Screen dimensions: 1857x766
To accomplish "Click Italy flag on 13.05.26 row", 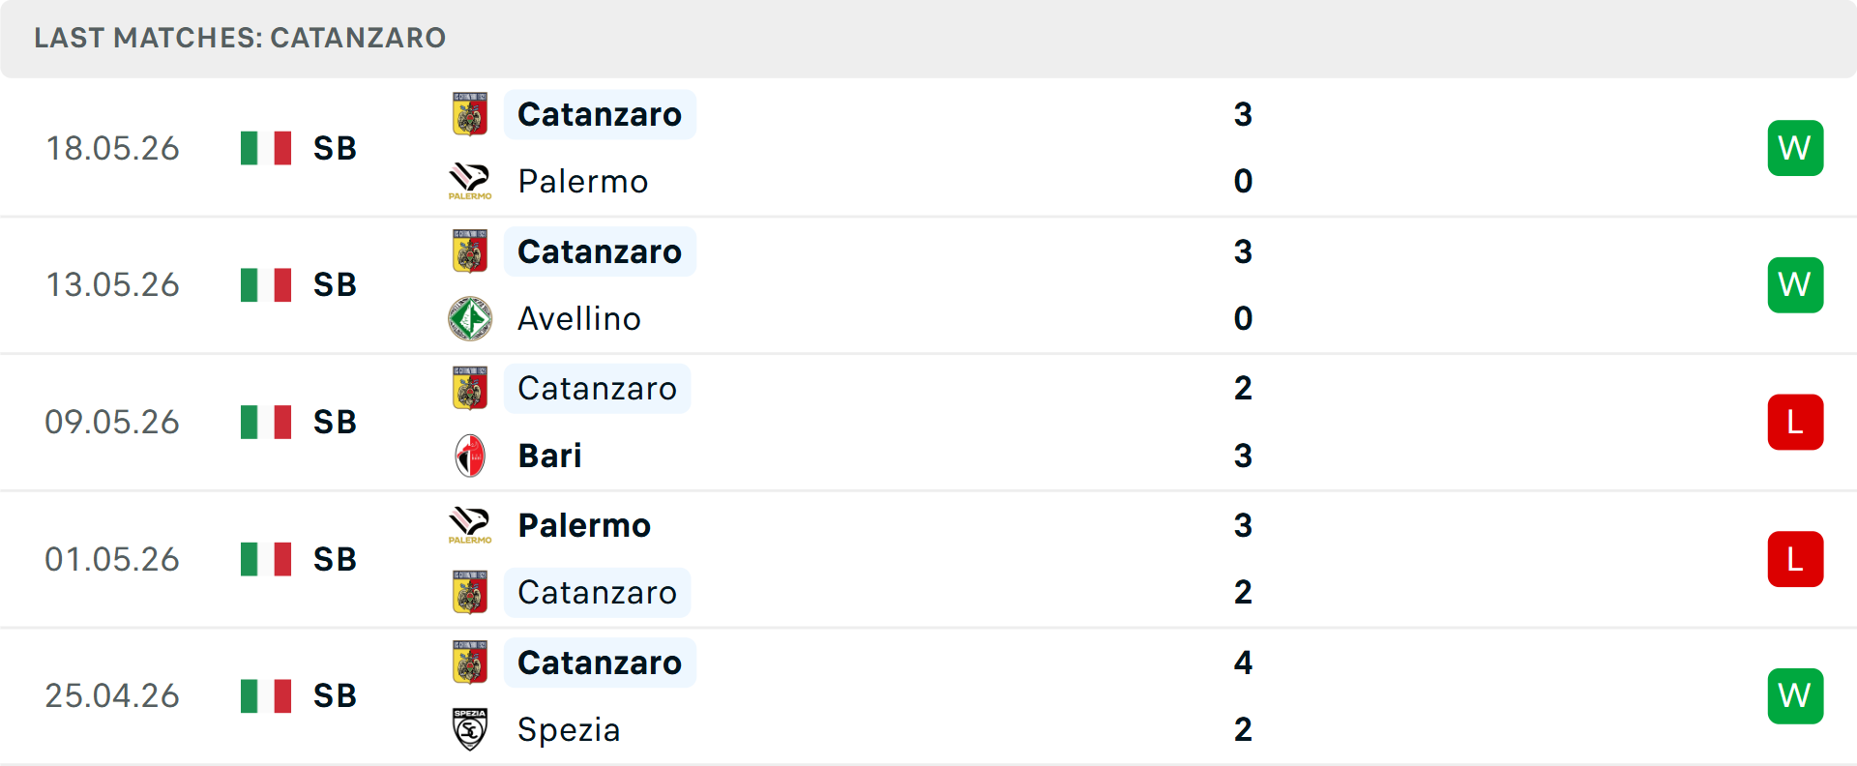I will pos(266,285).
